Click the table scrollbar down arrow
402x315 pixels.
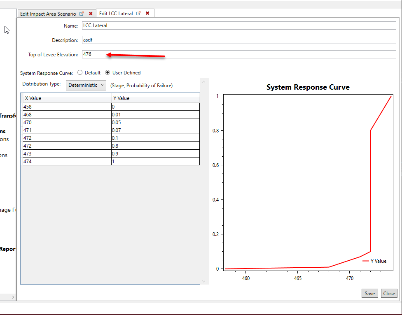point(203,280)
